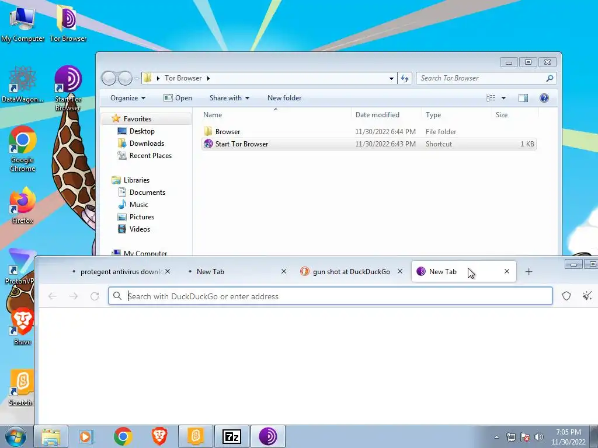This screenshot has width=598, height=448.
Task: Open Explorer help icon
Action: coord(544,98)
